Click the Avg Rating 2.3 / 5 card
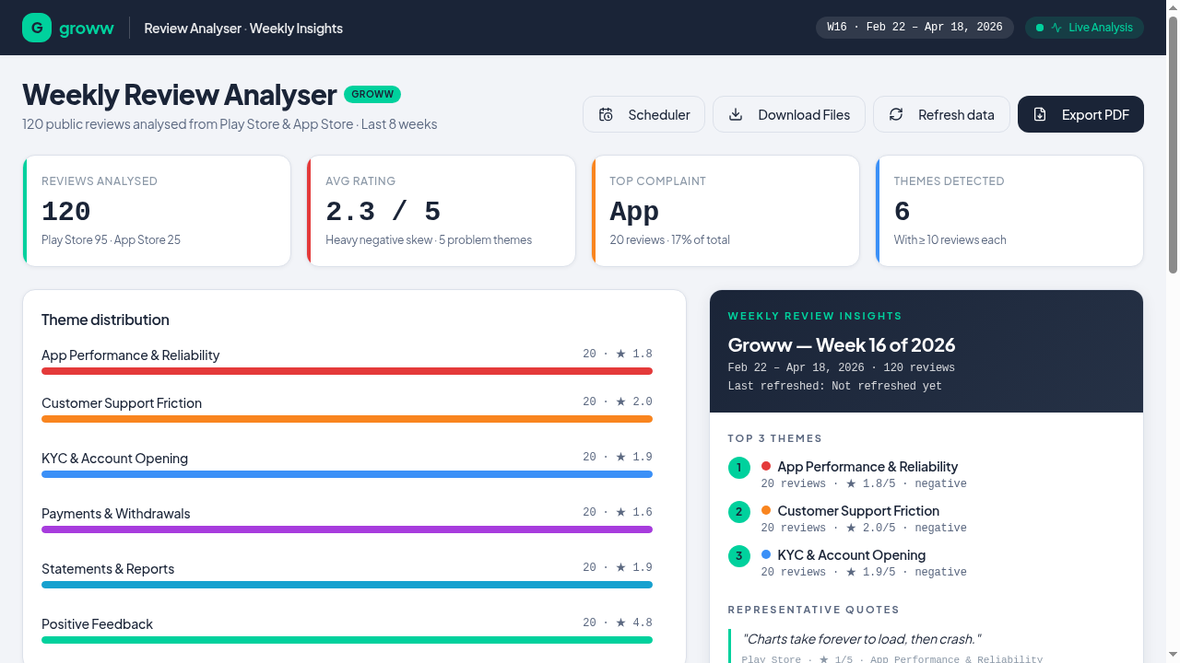The image size is (1180, 663). pos(441,211)
